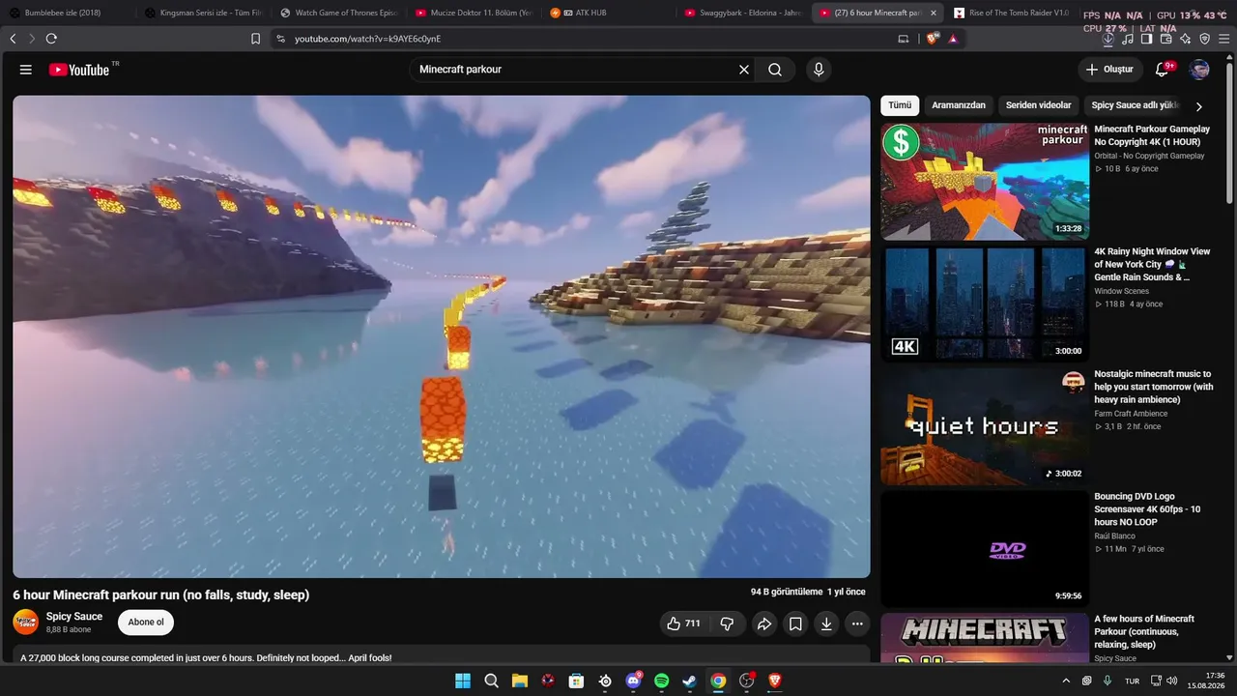Open Brave Rewards triangle icon
The image size is (1237, 696).
tap(953, 39)
